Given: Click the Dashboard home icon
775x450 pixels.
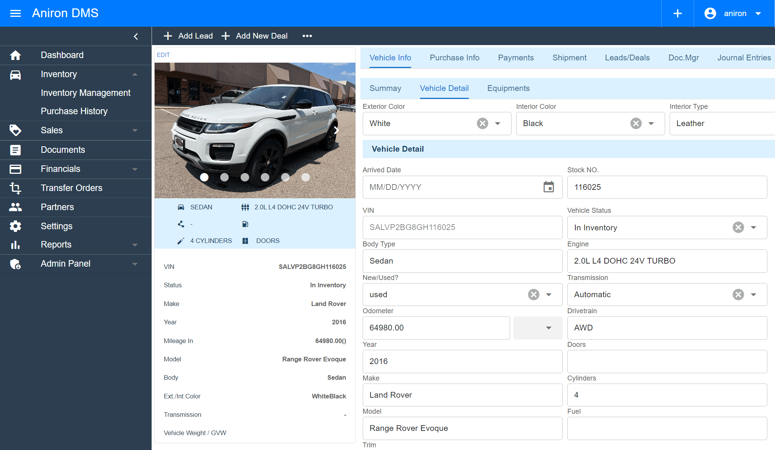Looking at the screenshot, I should click(15, 55).
